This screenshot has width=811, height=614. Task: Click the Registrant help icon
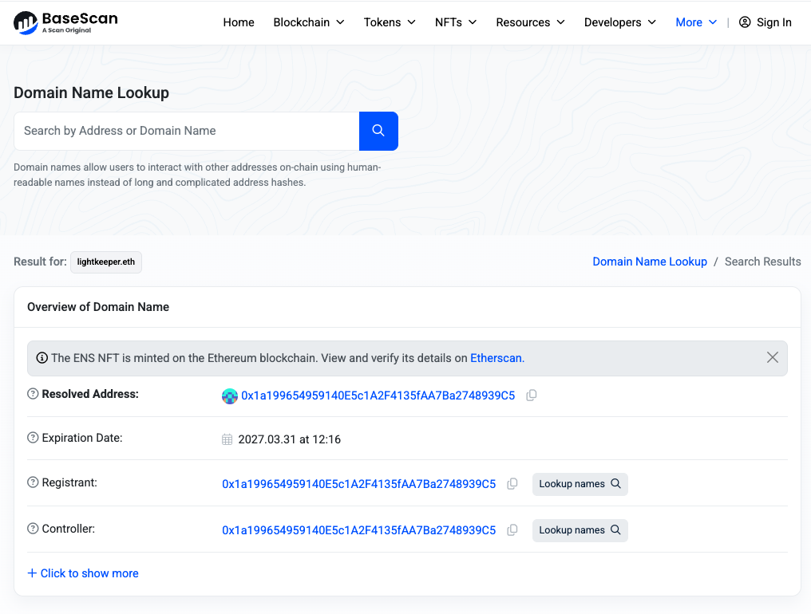(x=33, y=482)
